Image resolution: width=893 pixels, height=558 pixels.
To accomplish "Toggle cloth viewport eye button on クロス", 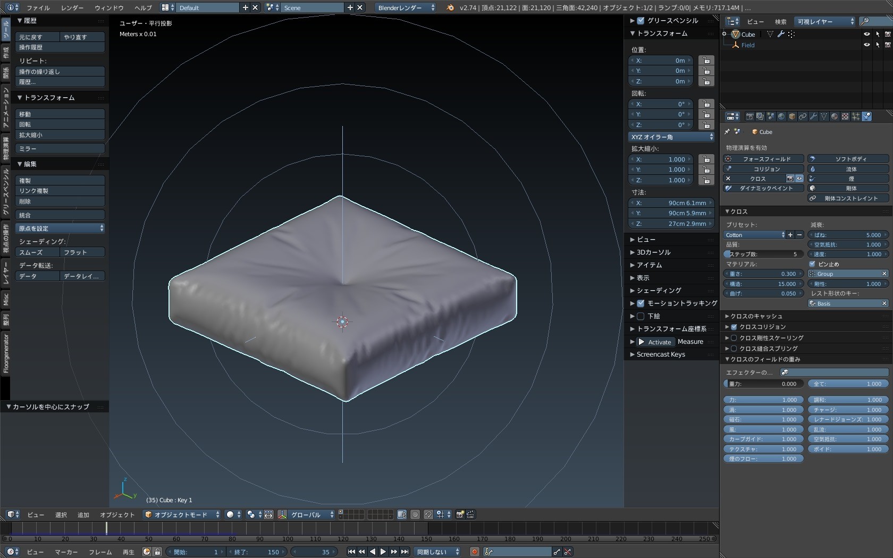I will (799, 179).
